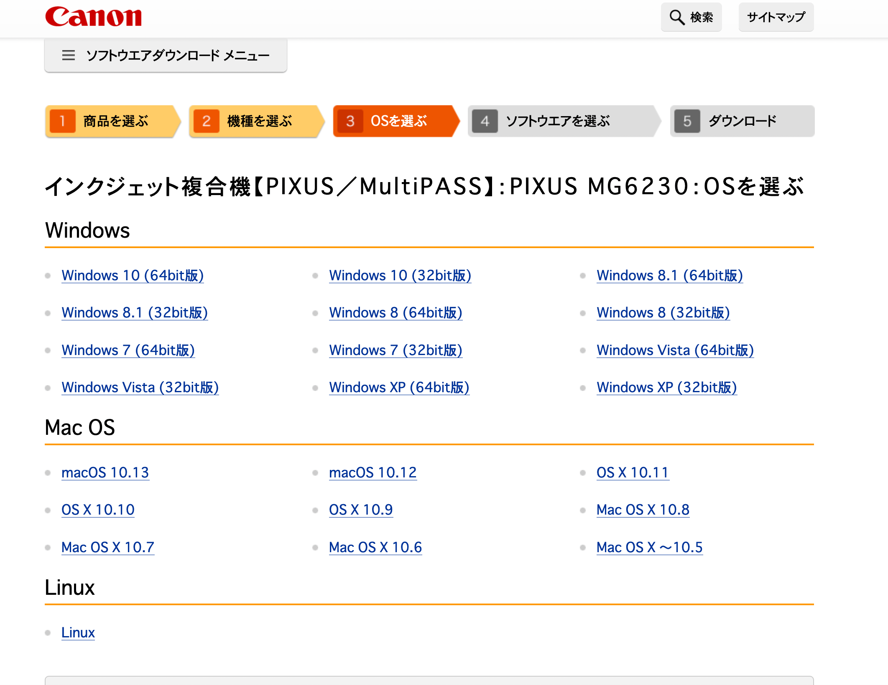888x685 pixels.
Task: Select OS X 10.9
Action: (361, 510)
